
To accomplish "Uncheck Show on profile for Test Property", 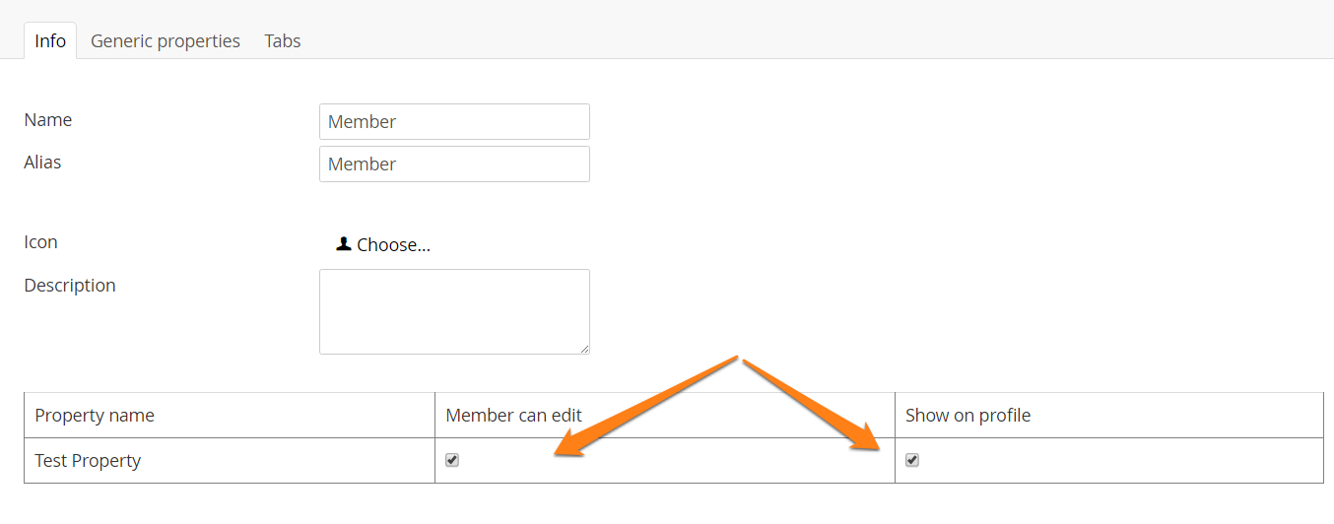I will point(912,460).
